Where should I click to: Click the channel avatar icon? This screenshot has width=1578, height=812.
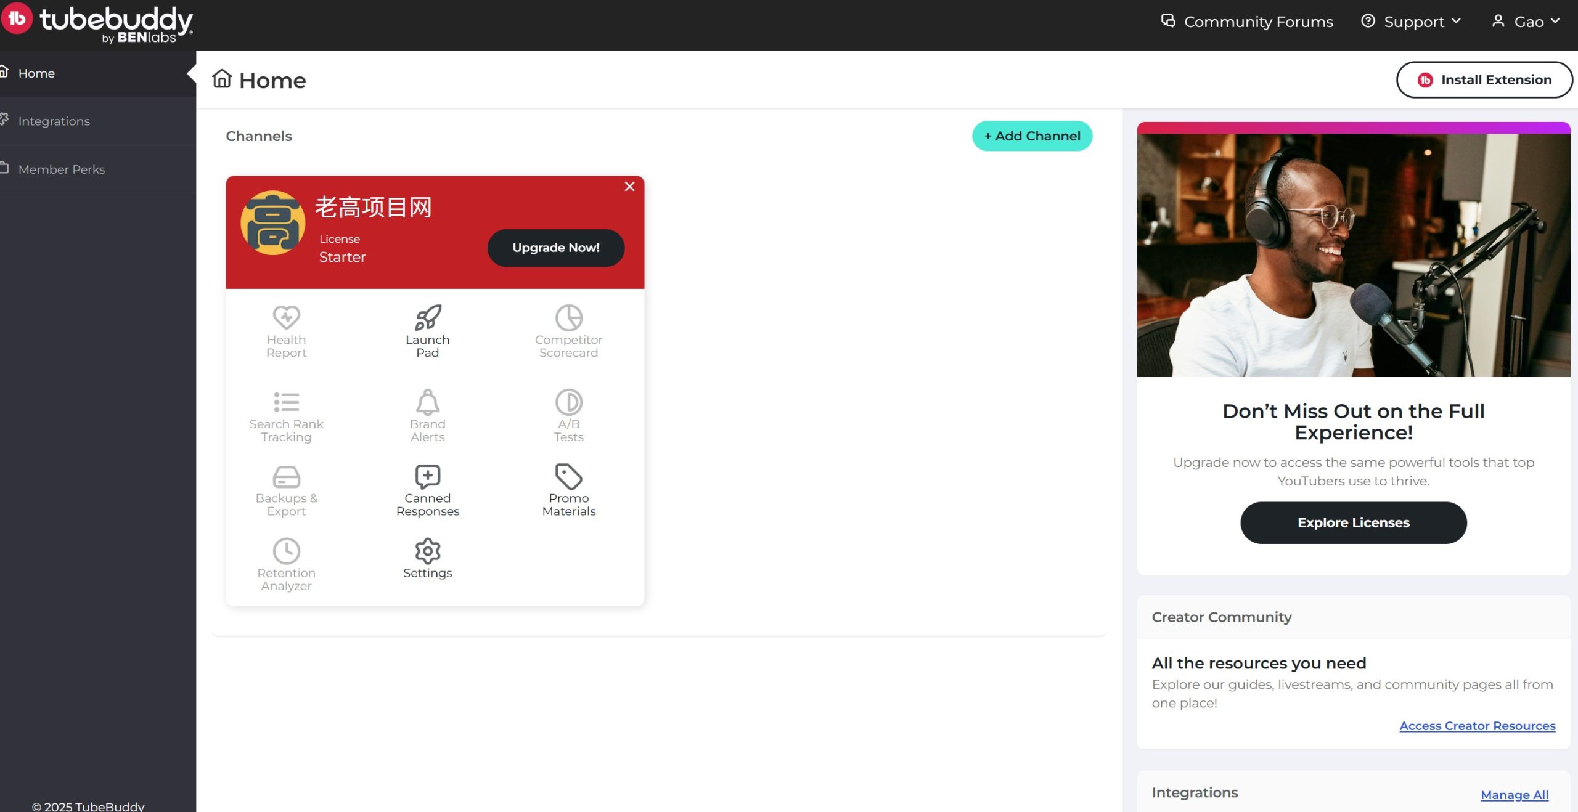tap(272, 223)
